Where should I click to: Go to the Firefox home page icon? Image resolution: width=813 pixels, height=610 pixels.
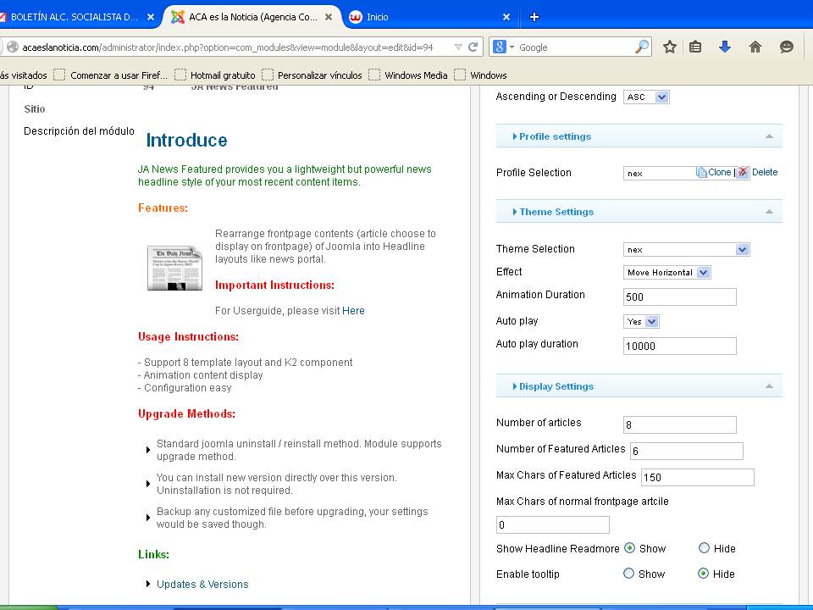755,47
